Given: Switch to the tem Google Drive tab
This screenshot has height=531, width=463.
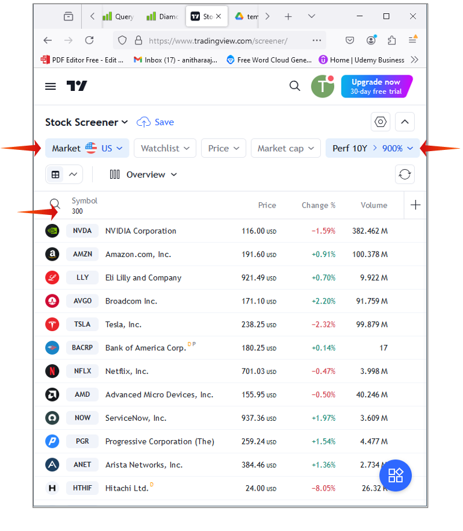Looking at the screenshot, I should (247, 16).
